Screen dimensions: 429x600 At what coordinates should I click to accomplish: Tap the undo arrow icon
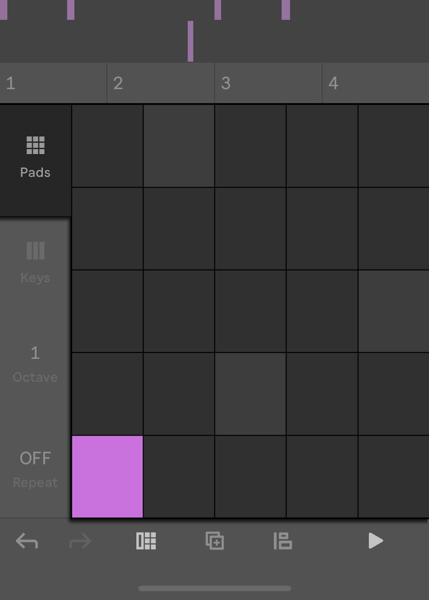[x=26, y=541]
